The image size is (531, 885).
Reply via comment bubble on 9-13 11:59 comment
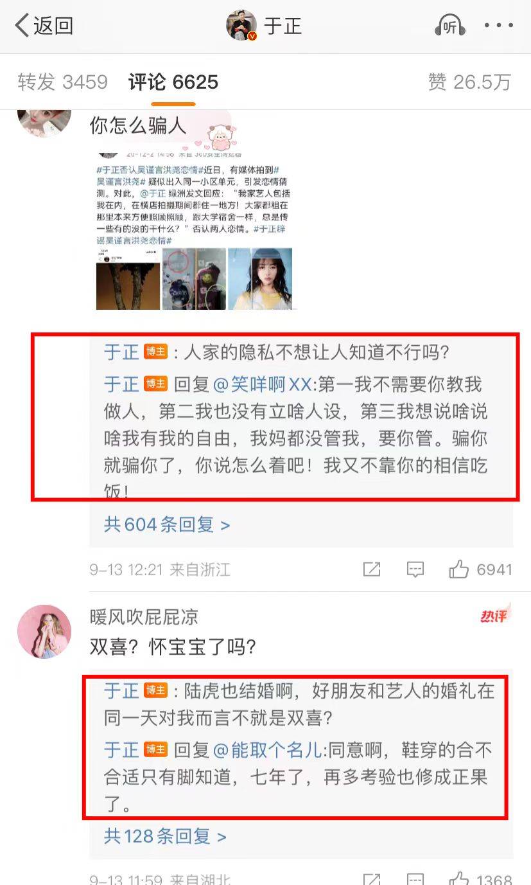415,878
